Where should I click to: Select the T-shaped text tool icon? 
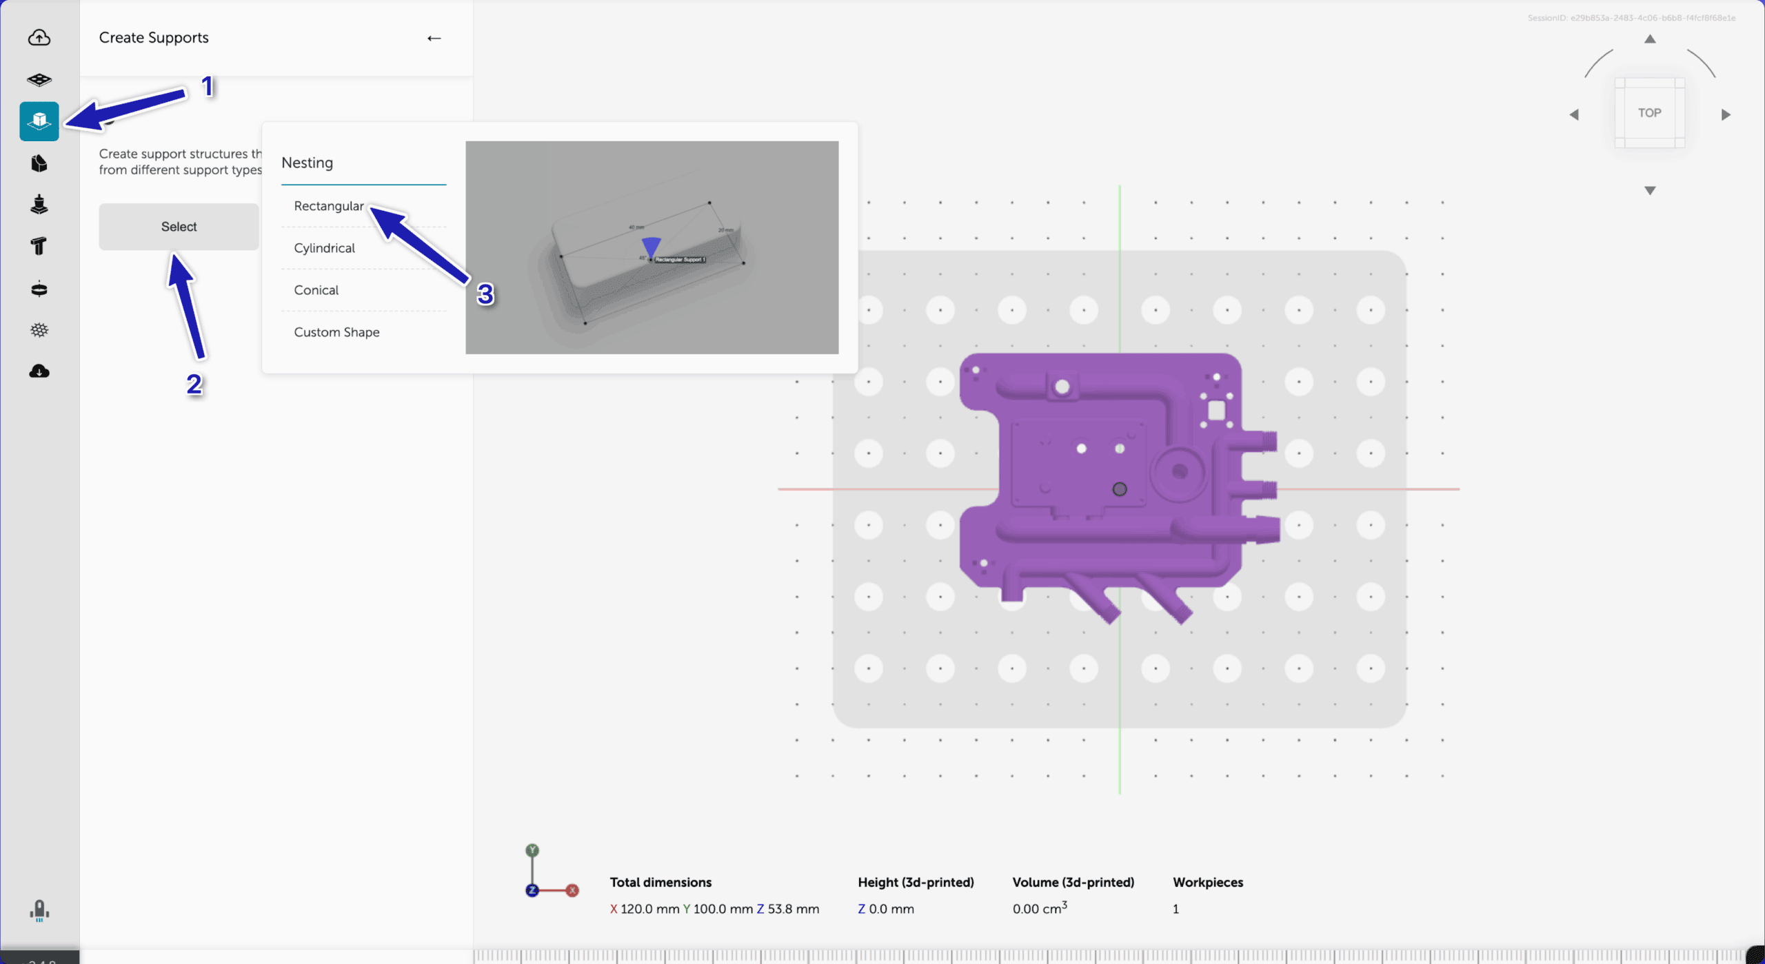coord(39,246)
